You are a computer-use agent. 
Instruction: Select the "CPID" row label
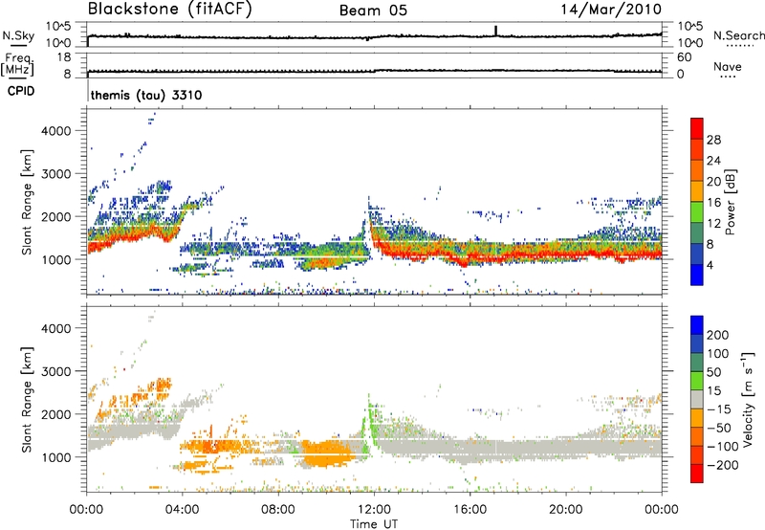tap(21, 91)
